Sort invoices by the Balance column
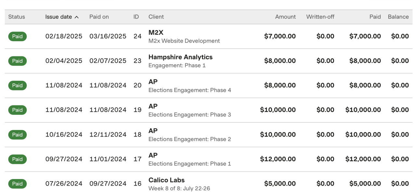416x194 pixels. pyautogui.click(x=398, y=17)
